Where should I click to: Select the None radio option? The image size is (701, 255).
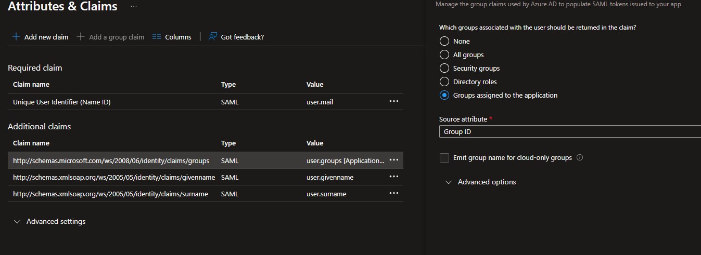[444, 41]
